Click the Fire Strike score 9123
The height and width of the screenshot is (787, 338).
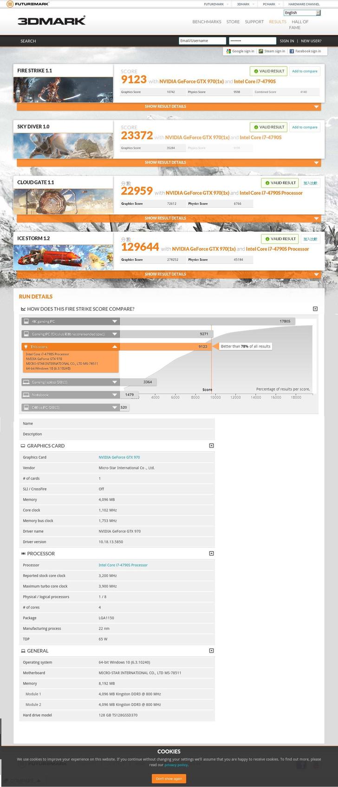[x=134, y=79]
